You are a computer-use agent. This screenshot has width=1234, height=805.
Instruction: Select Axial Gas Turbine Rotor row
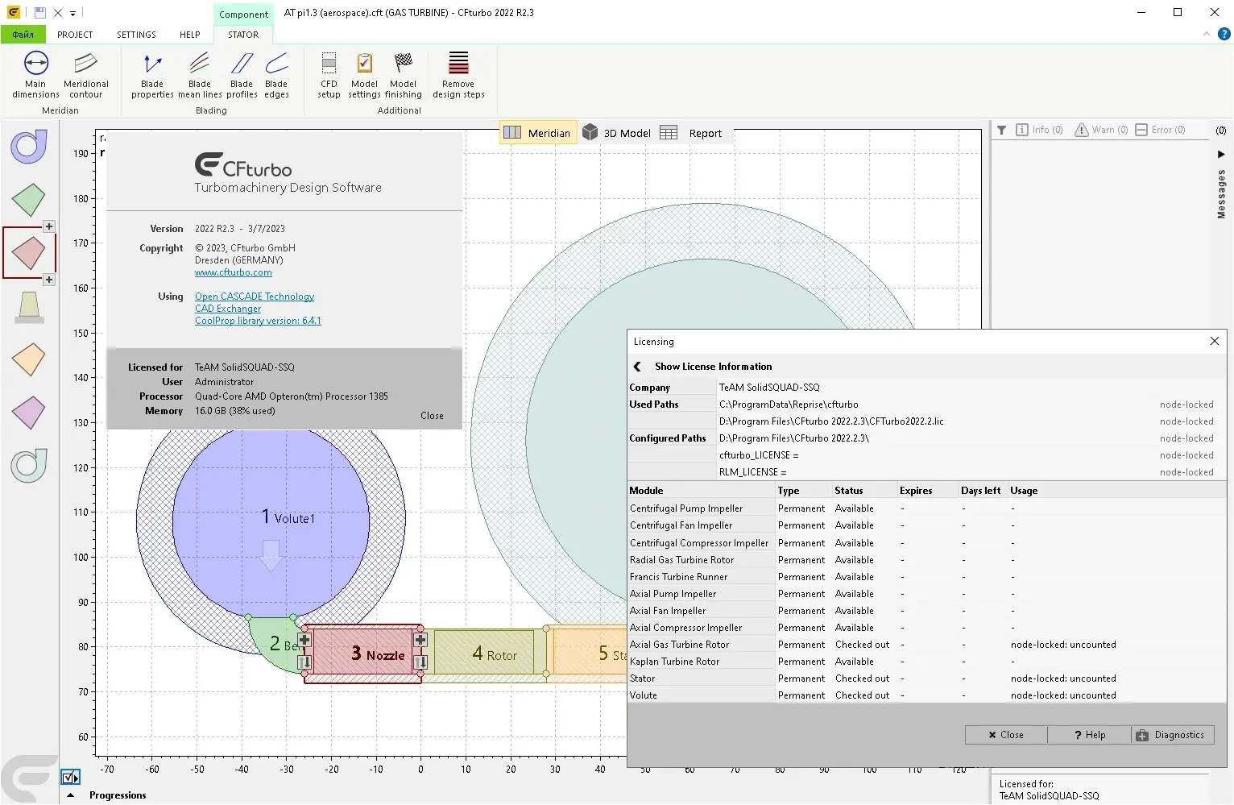click(926, 645)
